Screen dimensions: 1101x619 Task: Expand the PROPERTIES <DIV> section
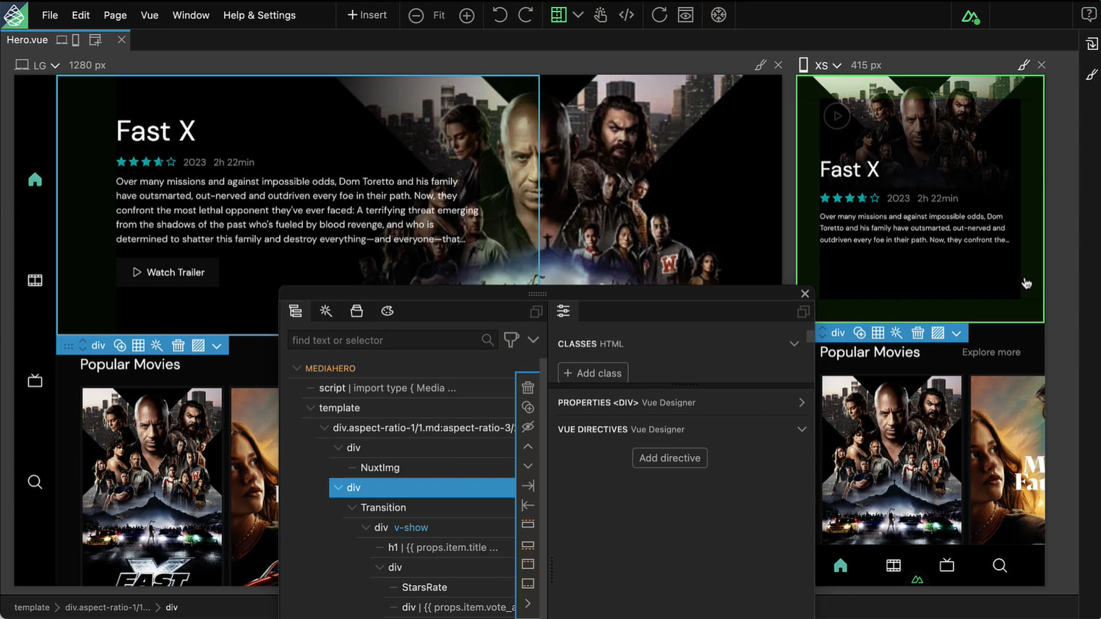(x=801, y=402)
